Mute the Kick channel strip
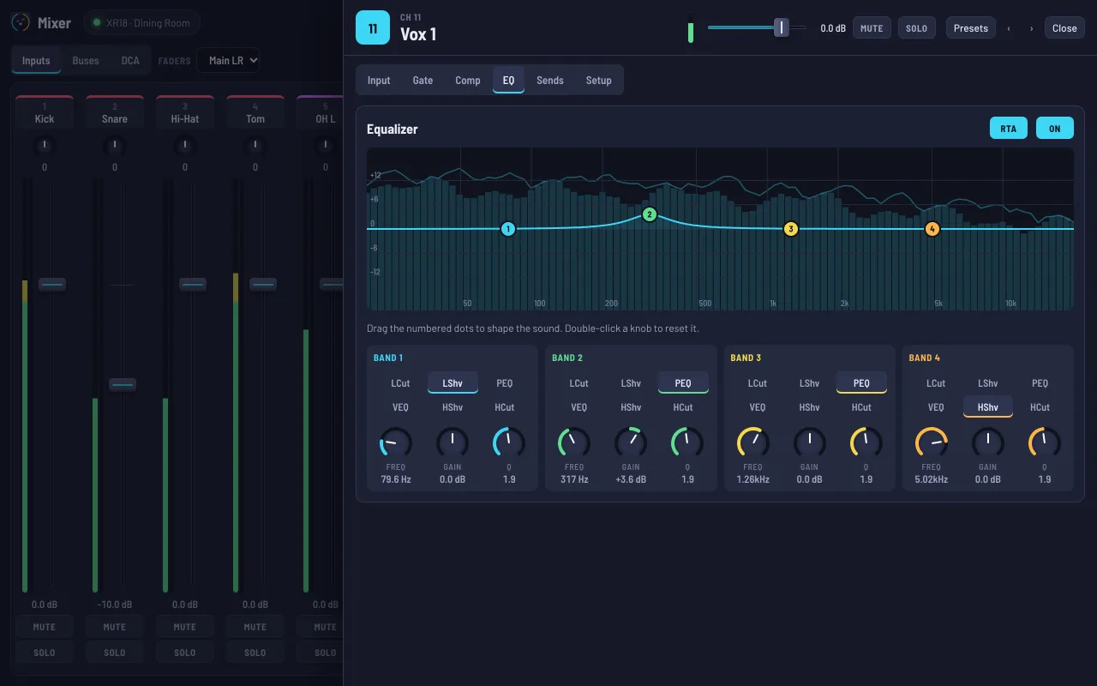 click(45, 627)
